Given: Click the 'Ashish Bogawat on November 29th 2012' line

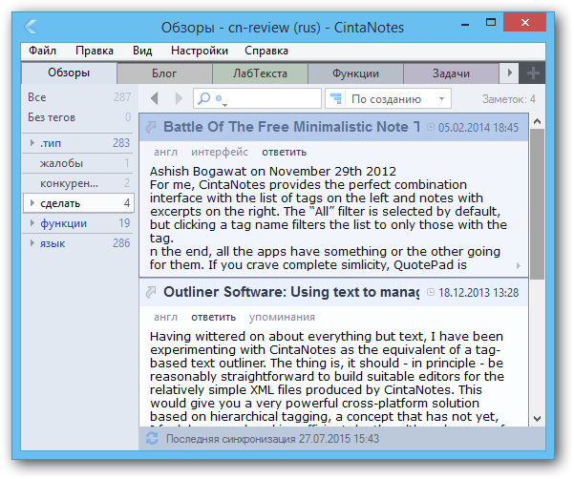Looking at the screenshot, I should click(x=273, y=172).
